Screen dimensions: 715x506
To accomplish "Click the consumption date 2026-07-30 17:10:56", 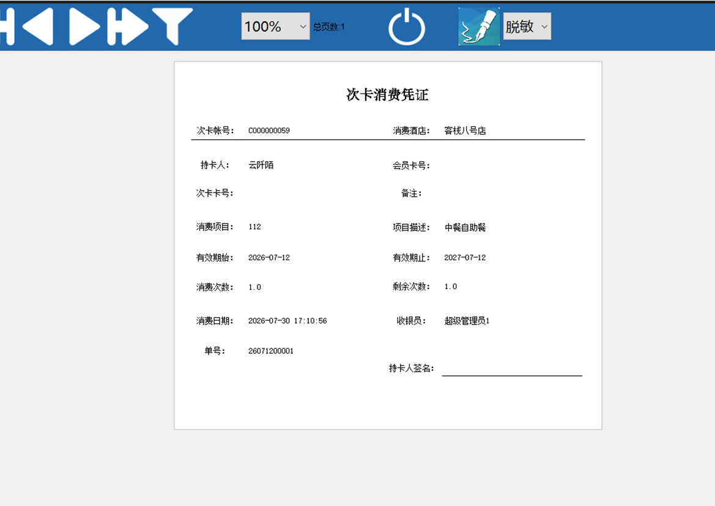I will (x=287, y=321).
